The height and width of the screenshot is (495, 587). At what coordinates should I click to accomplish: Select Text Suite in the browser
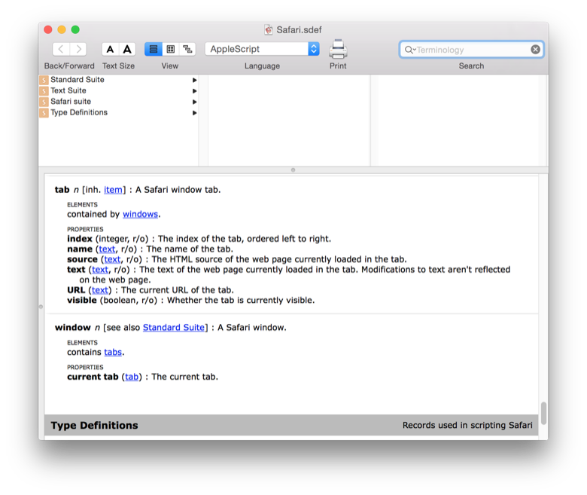(119, 90)
